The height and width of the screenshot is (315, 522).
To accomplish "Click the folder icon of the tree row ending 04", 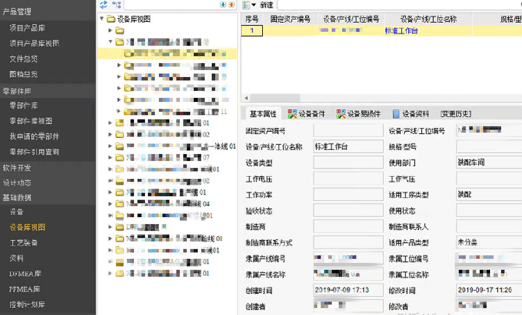I will pyautogui.click(x=119, y=204).
